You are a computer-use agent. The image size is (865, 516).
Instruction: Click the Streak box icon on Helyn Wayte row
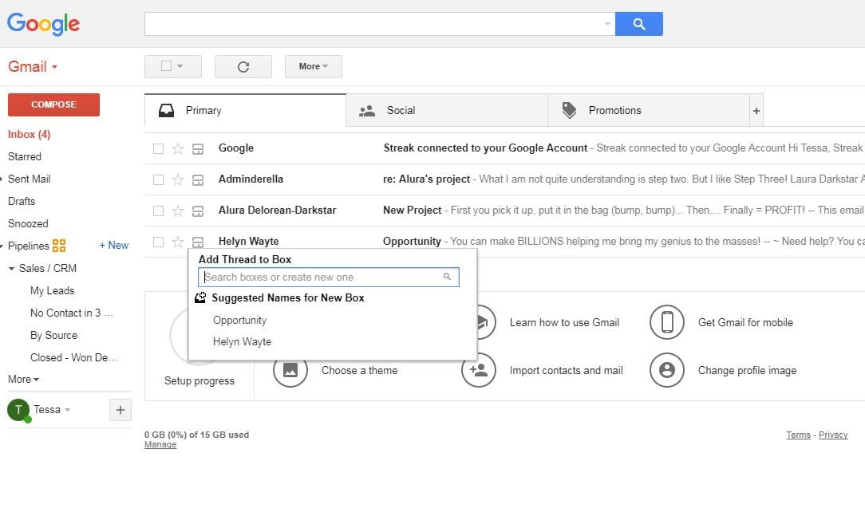click(x=197, y=242)
